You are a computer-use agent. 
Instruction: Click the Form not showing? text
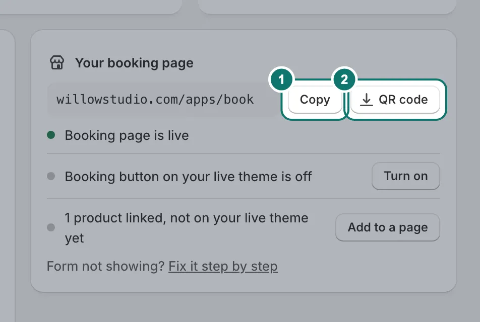pos(105,266)
